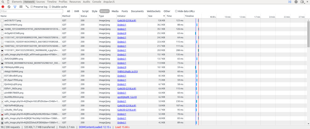310x129 pixels.
Task: Open YHBVLUhqiEc.js:253 initiator link
Action: (127, 71)
